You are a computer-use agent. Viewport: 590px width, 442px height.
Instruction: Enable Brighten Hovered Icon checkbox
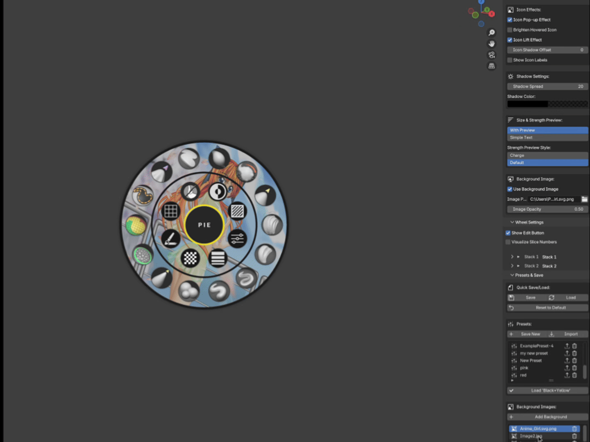click(510, 30)
